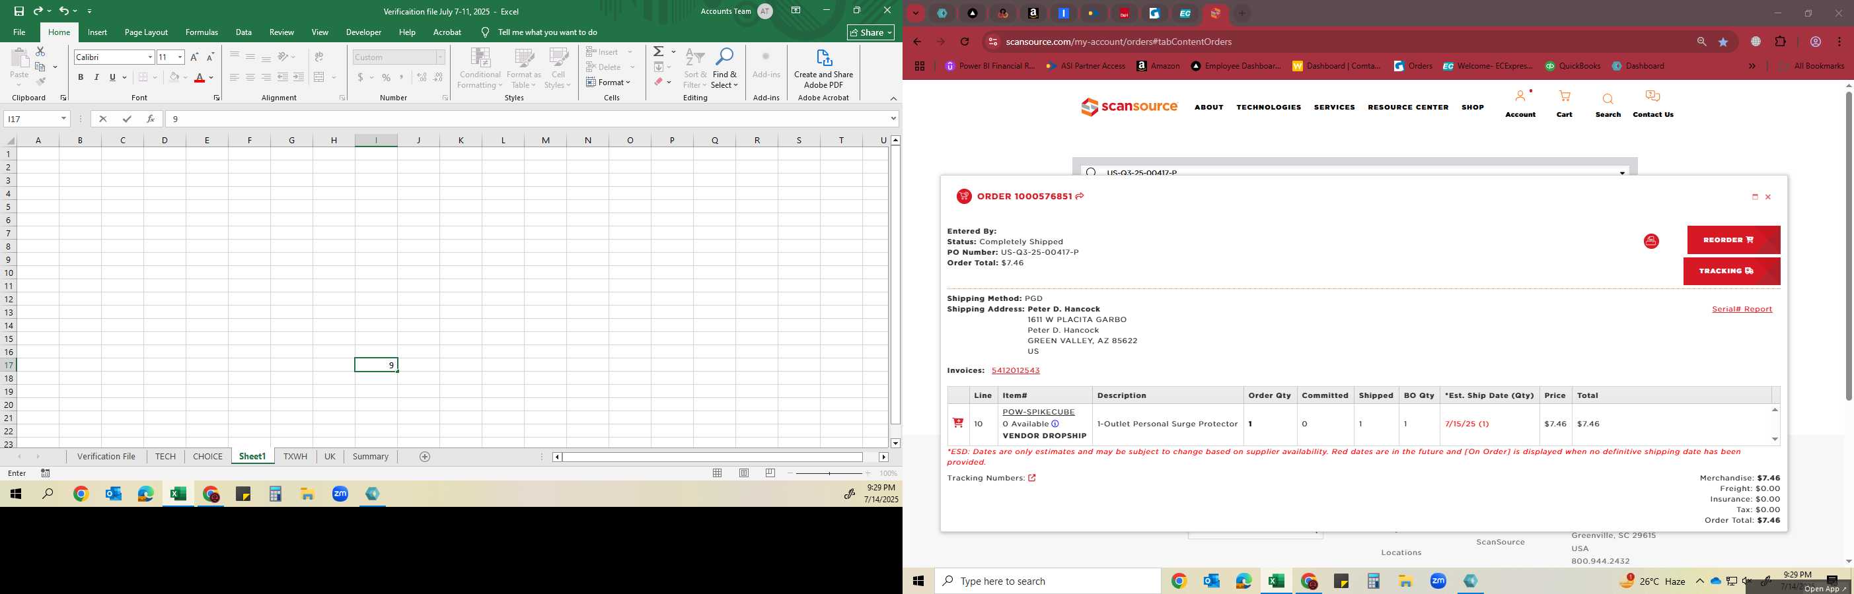Open the Calibri font name dropdown
This screenshot has width=1854, height=594.
[150, 57]
